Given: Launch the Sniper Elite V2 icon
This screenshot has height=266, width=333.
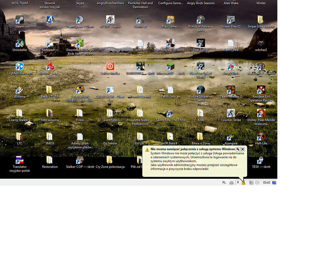Looking at the screenshot, I should tap(231, 20).
